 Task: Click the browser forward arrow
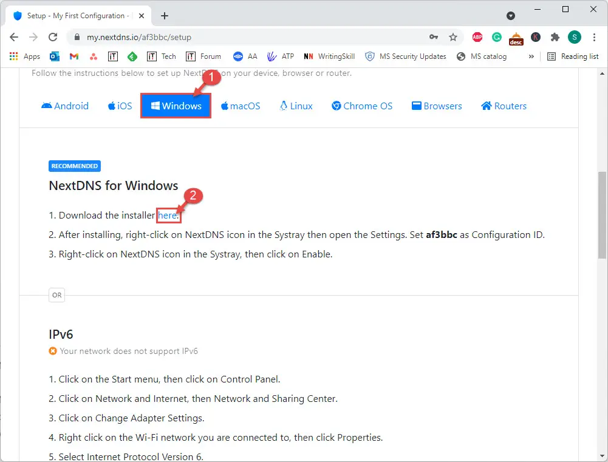[34, 37]
